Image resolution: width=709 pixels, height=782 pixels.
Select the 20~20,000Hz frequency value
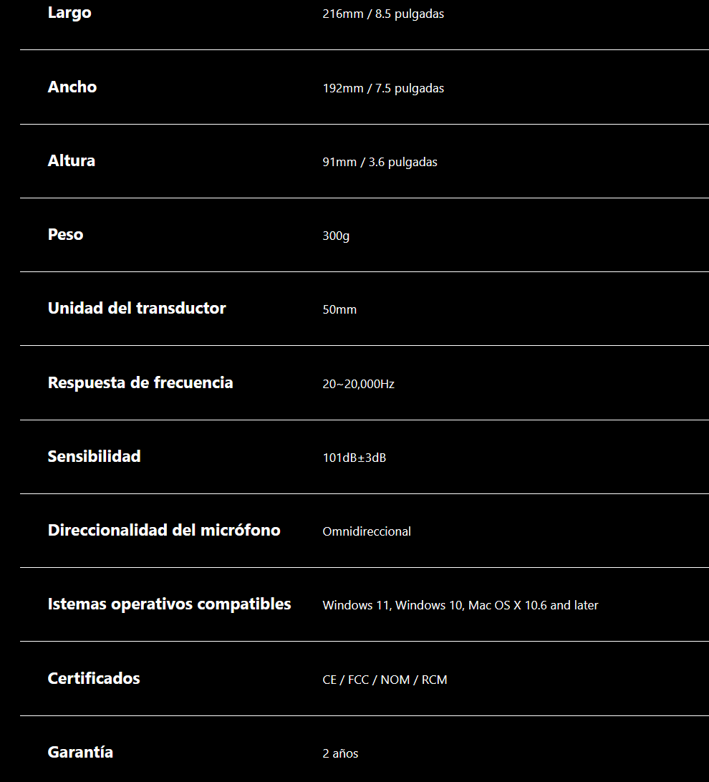(x=358, y=385)
